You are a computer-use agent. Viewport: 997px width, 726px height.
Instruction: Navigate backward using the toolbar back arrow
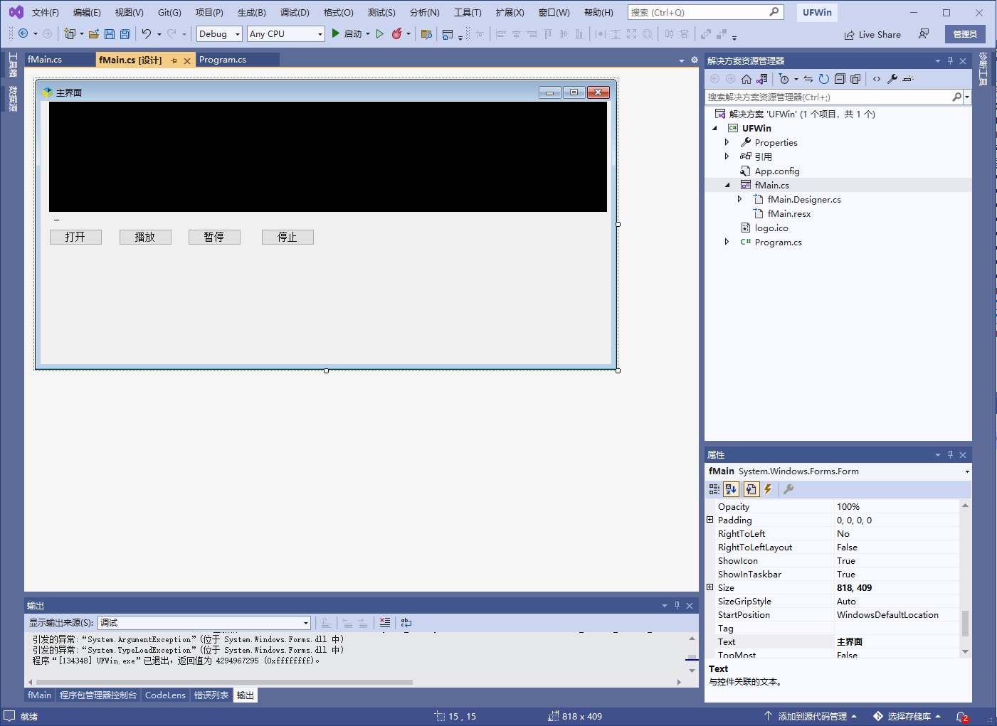click(x=23, y=33)
